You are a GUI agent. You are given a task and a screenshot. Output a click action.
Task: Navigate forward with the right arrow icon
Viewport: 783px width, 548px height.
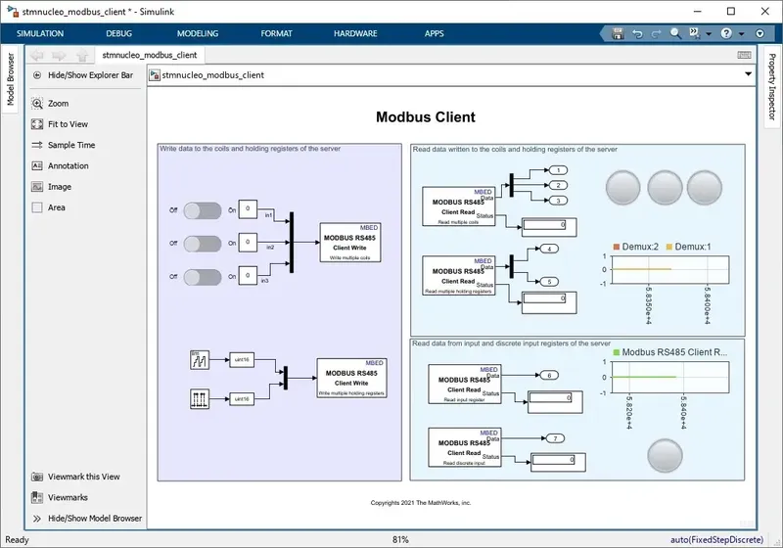click(x=59, y=55)
